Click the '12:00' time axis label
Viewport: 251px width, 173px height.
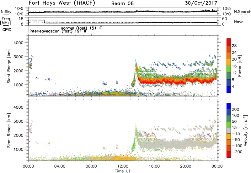pyautogui.click(x=123, y=166)
